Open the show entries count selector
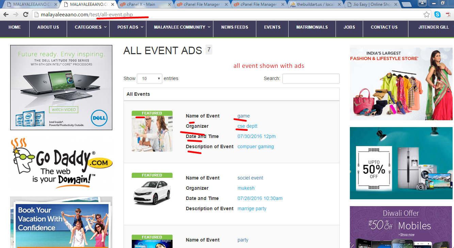 click(149, 79)
